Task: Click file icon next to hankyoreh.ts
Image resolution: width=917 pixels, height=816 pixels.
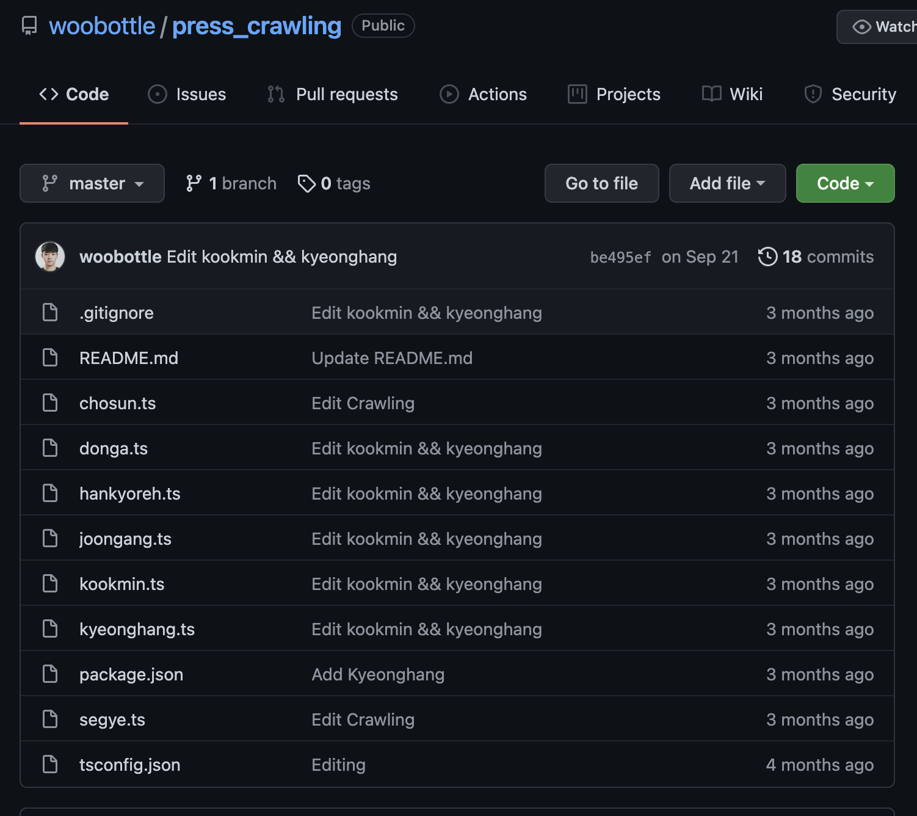Action: [50, 493]
